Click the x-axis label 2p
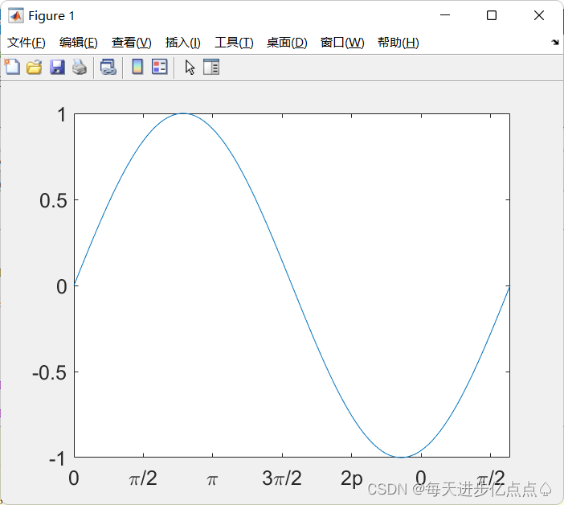 (x=351, y=479)
